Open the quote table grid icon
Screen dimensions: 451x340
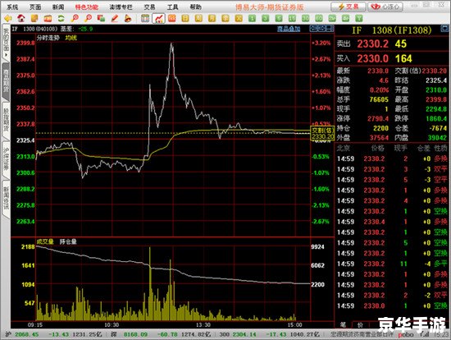click(x=145, y=18)
